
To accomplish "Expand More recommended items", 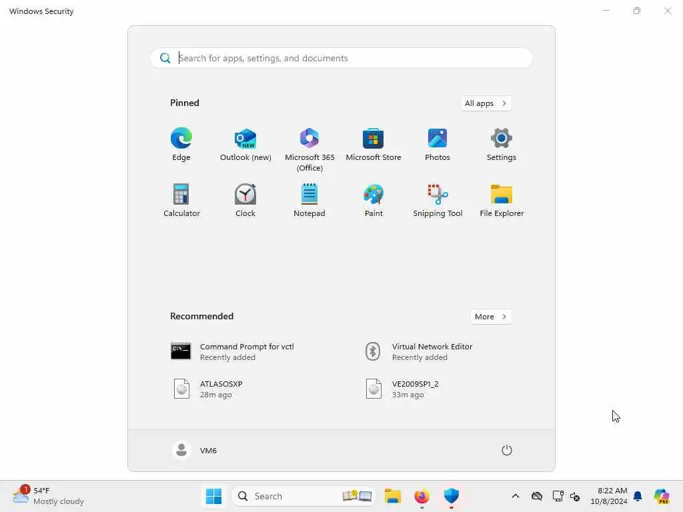I will (x=491, y=317).
